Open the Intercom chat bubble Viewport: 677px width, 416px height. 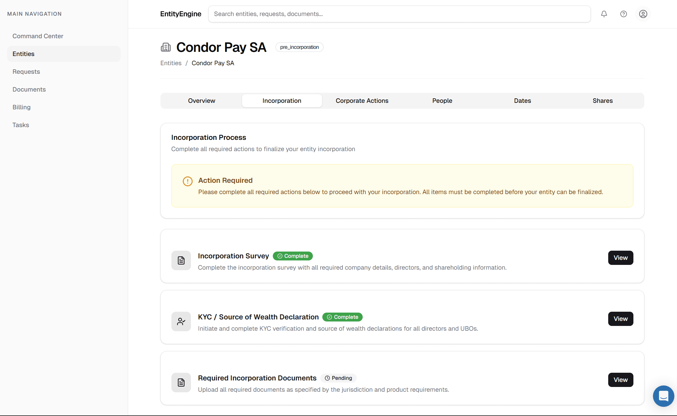[663, 396]
